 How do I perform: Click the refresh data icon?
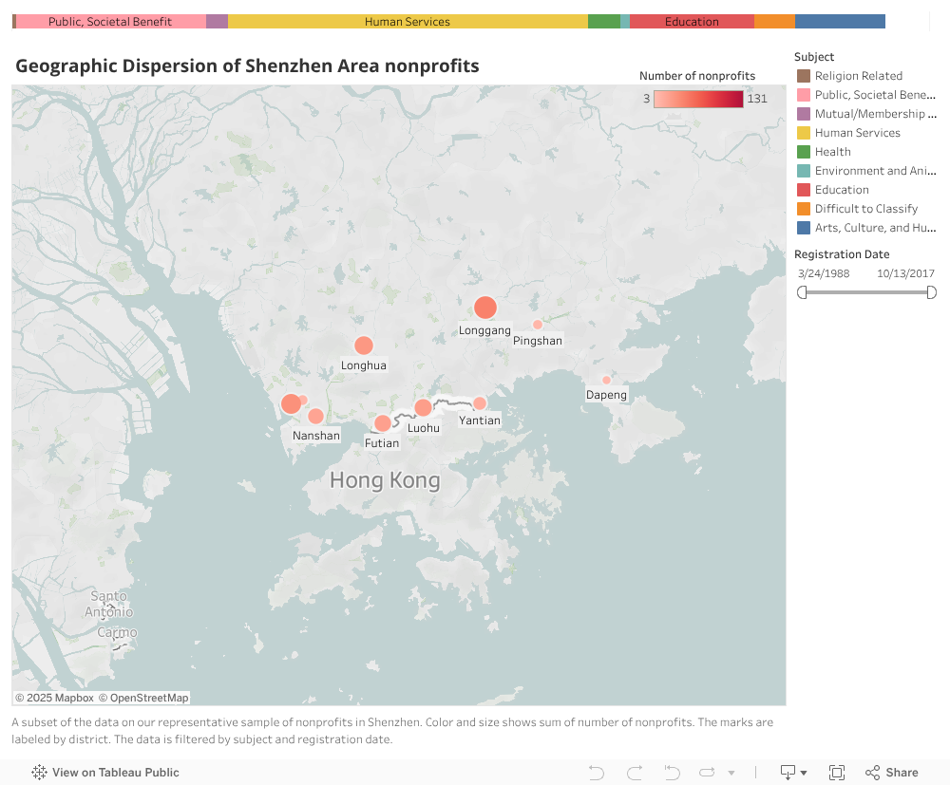click(709, 772)
